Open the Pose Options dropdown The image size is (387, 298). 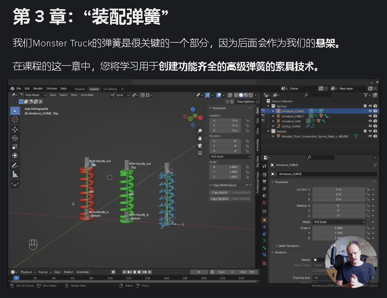247,101
